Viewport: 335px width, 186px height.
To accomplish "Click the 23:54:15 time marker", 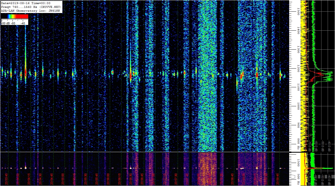I will (x=29, y=179).
